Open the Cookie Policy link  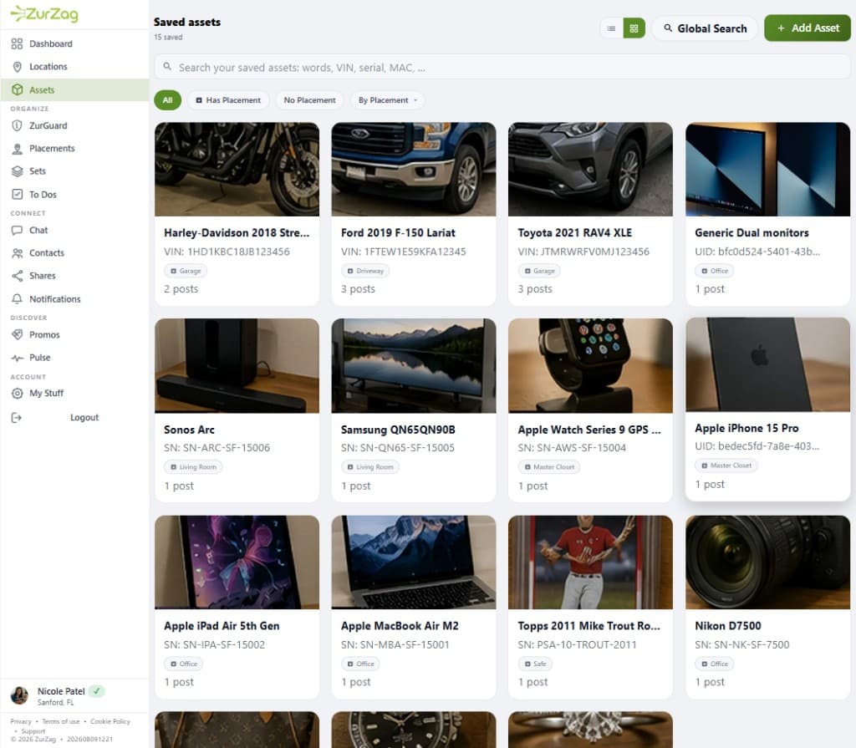(110, 722)
